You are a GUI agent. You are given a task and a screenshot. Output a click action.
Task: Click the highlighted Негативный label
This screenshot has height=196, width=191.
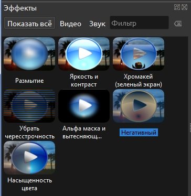(x=139, y=133)
